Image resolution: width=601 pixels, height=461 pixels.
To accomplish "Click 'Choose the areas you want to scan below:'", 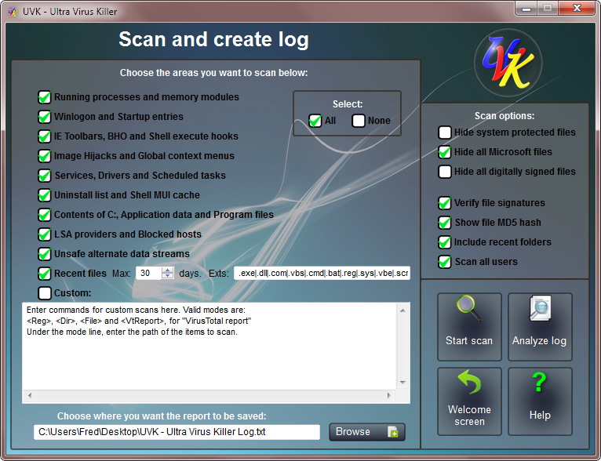I will pos(213,73).
